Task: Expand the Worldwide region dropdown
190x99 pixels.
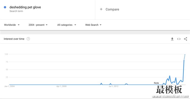Action: (x=12, y=25)
